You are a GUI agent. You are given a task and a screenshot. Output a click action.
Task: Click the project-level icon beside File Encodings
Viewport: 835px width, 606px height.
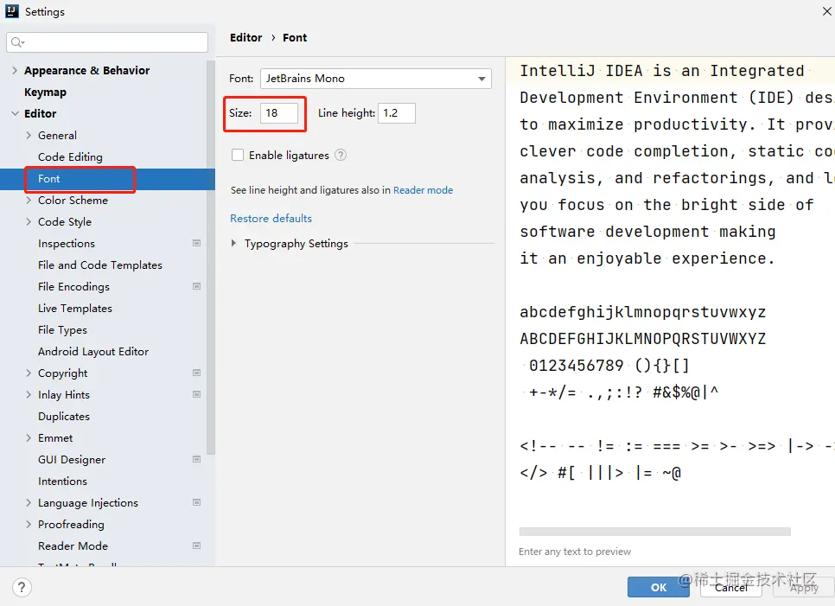coord(196,286)
